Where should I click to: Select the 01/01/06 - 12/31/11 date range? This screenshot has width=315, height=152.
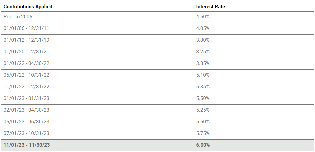point(26,28)
